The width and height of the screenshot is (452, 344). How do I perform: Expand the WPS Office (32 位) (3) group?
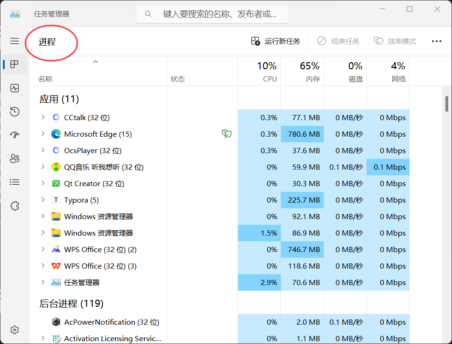(x=43, y=265)
